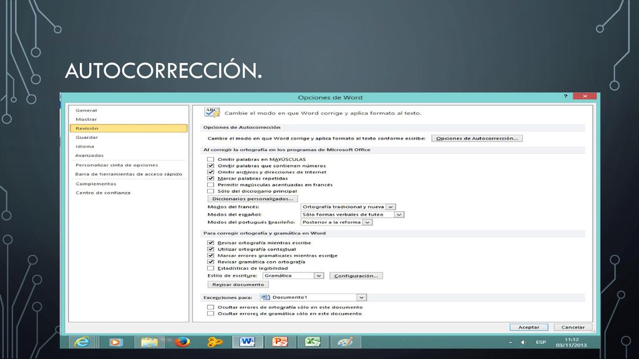Confirm with the Aceptar button

(529, 327)
